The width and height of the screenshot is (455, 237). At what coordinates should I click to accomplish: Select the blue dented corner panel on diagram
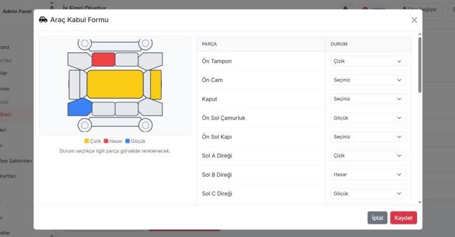pos(79,107)
